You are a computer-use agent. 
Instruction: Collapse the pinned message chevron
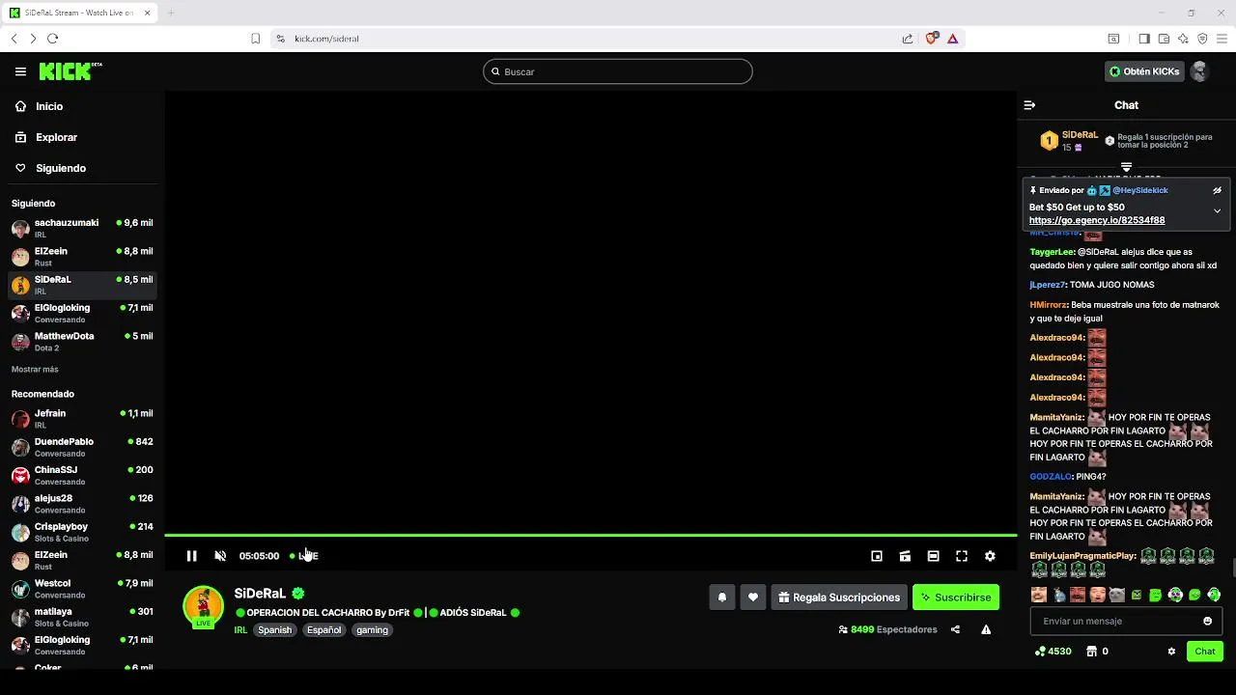1217,210
